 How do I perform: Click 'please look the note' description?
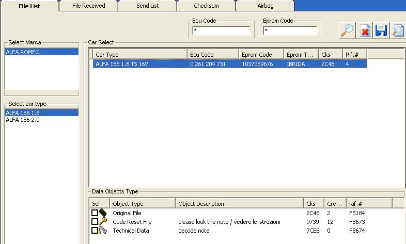[x=229, y=222]
